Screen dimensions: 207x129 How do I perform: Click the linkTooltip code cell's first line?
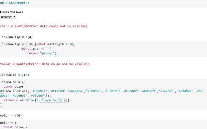(x=37, y=44)
